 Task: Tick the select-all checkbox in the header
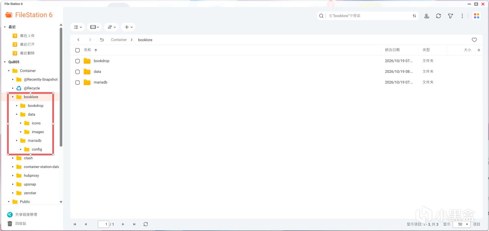(78, 50)
